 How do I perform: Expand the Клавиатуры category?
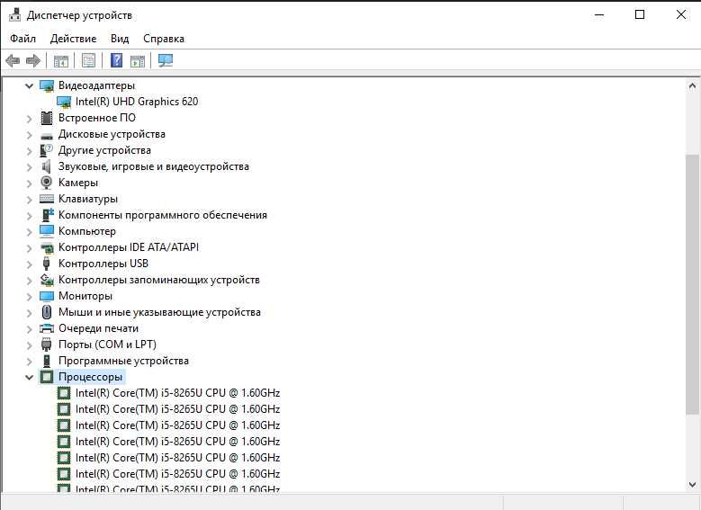[29, 200]
